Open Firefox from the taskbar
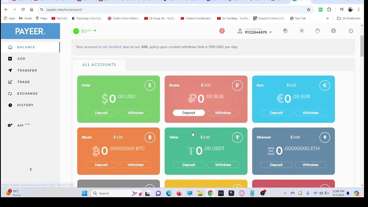This screenshot has width=368, height=207. tap(179, 193)
